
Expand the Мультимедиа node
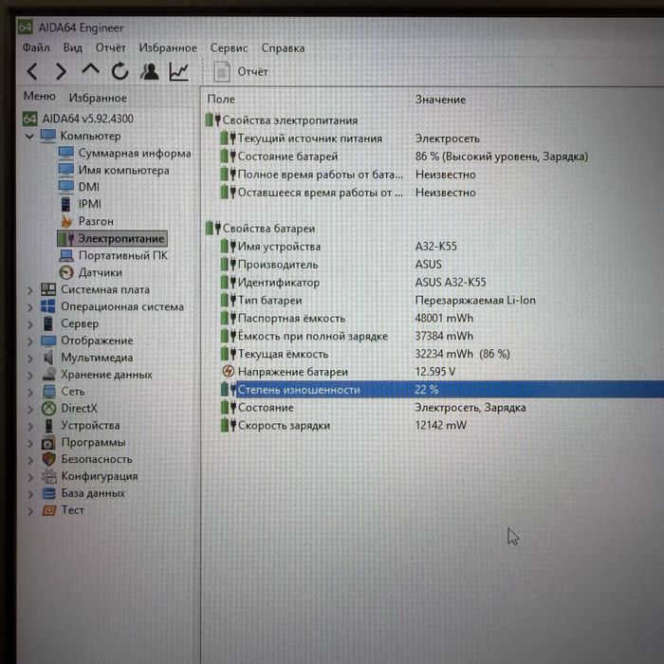[30, 359]
